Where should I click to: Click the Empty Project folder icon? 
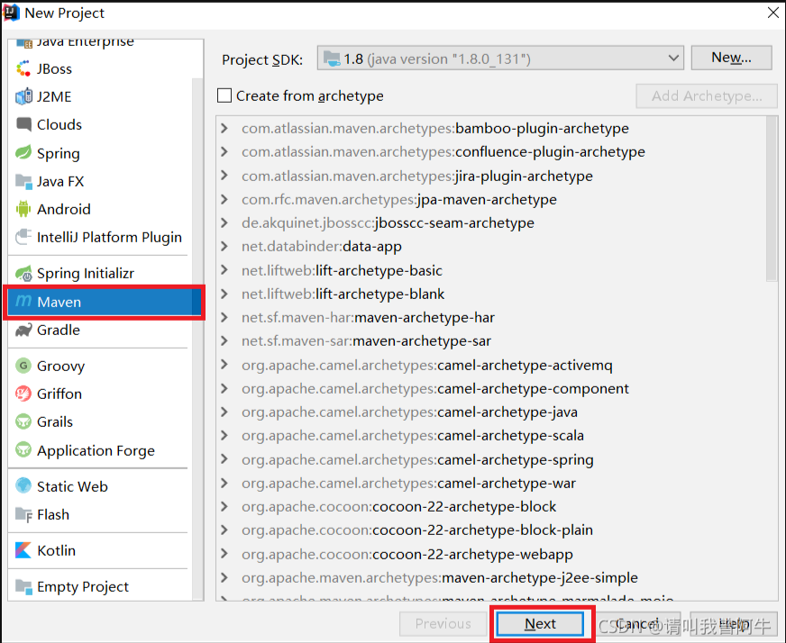(23, 586)
